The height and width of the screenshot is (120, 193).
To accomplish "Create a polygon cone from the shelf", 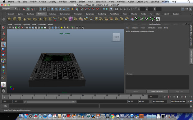I will [24, 19].
